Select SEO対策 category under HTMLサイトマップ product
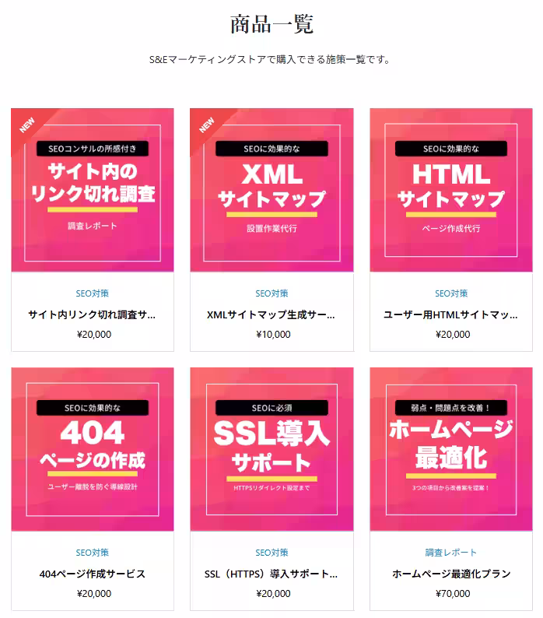This screenshot has width=543, height=618. pyautogui.click(x=451, y=293)
